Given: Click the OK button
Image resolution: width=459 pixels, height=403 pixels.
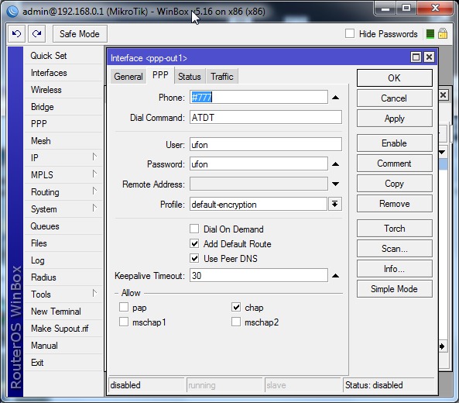Looking at the screenshot, I should point(394,77).
